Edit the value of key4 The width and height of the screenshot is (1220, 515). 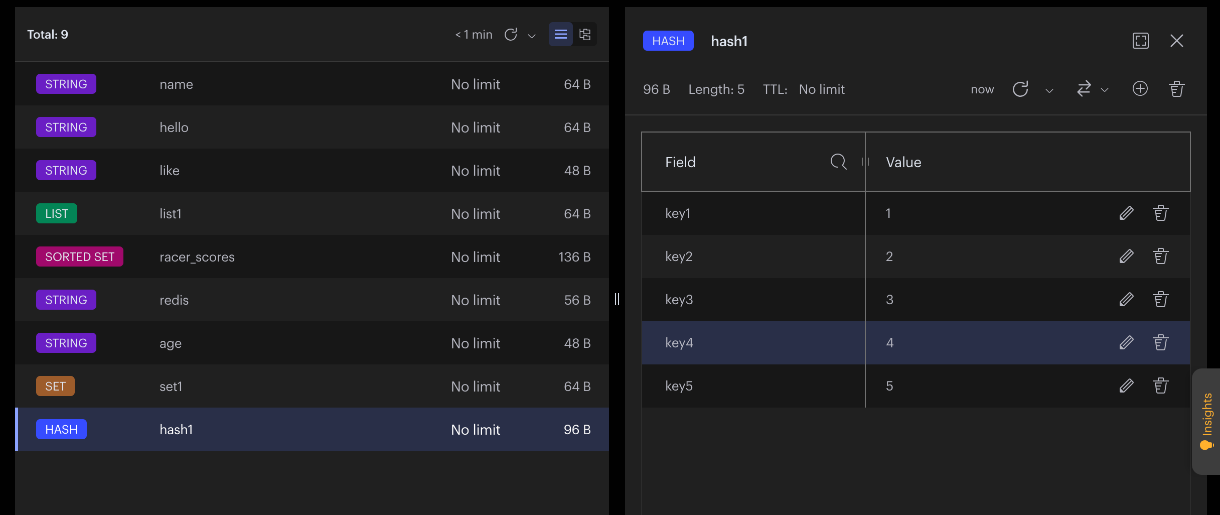1127,343
